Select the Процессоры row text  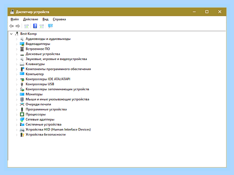coord(36,114)
